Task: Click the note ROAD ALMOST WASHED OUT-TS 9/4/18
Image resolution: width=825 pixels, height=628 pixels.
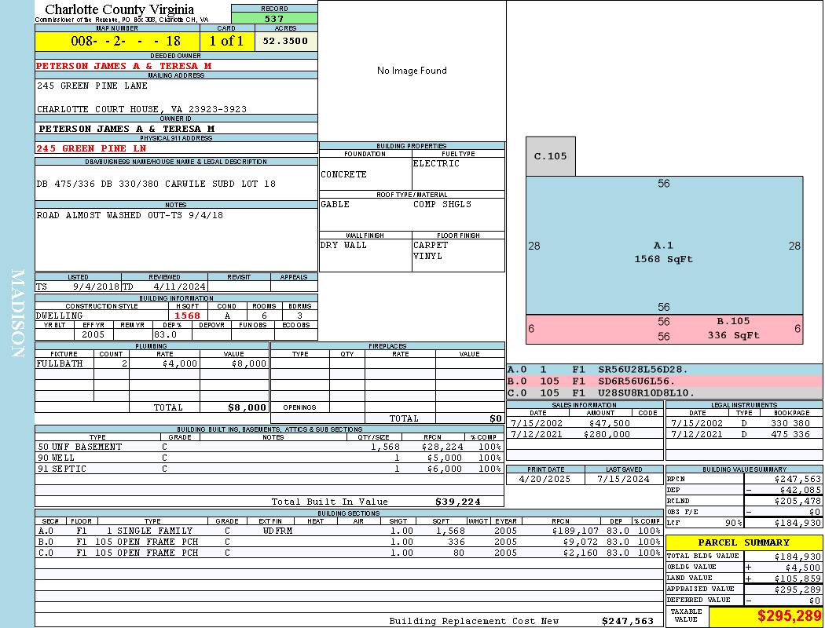Action: coord(130,215)
